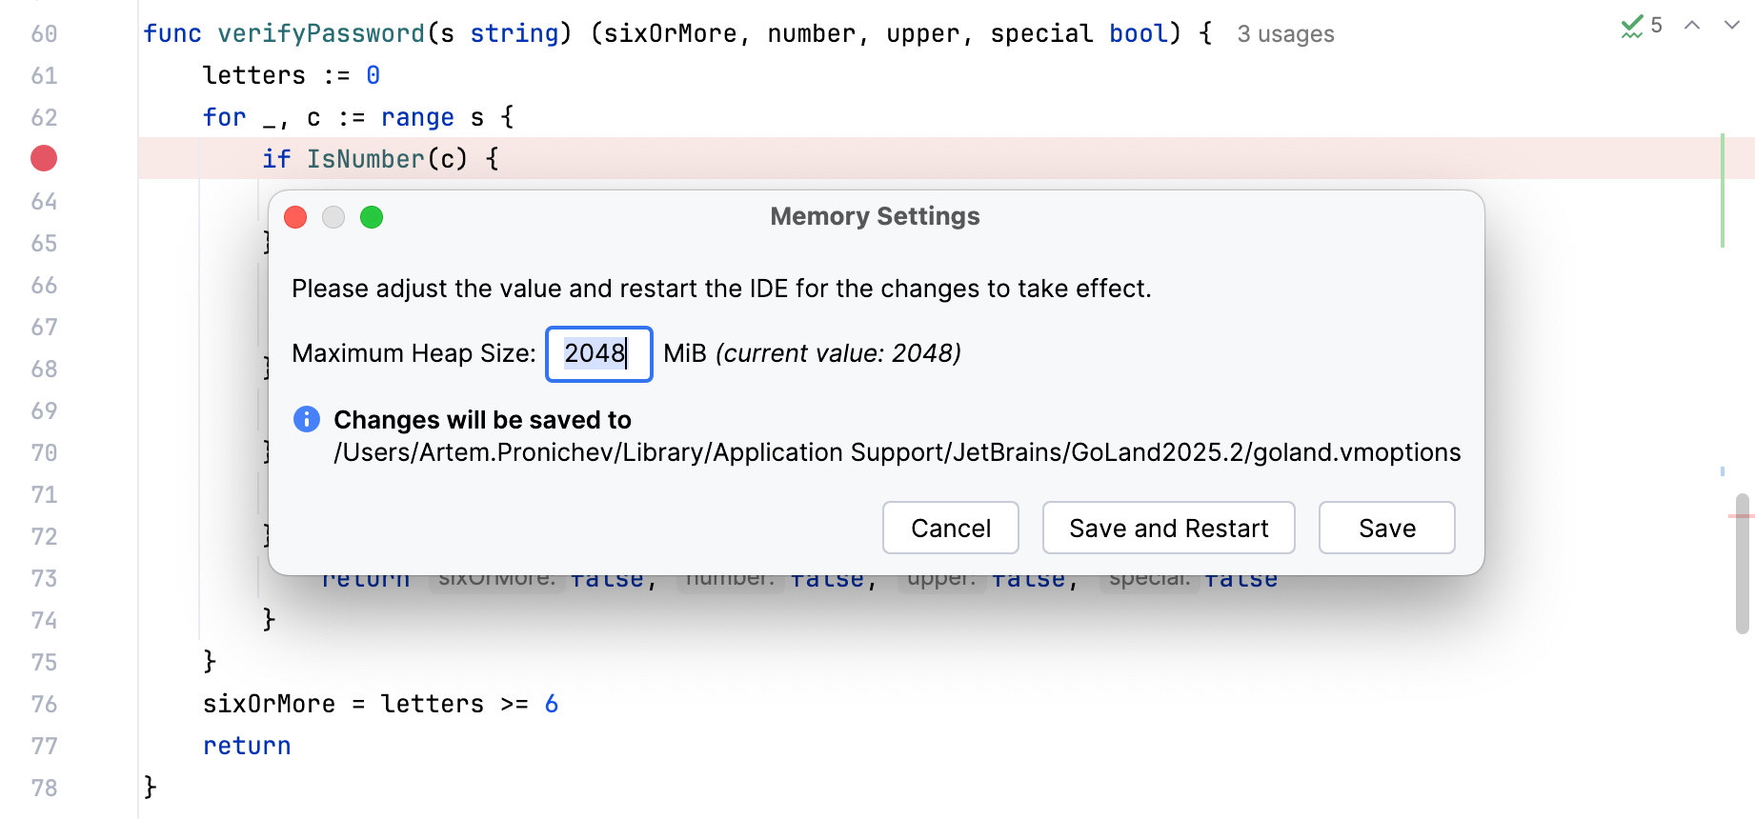1755x819 pixels.
Task: Open the 3 usages inlay link
Action: (1285, 34)
